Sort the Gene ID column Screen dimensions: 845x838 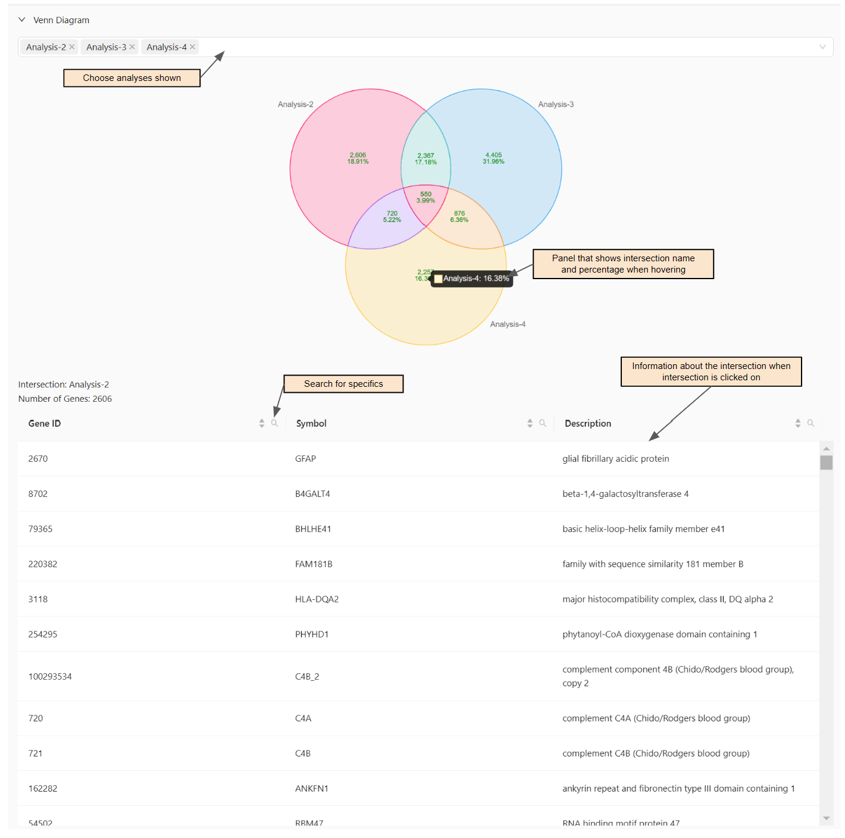coord(261,423)
